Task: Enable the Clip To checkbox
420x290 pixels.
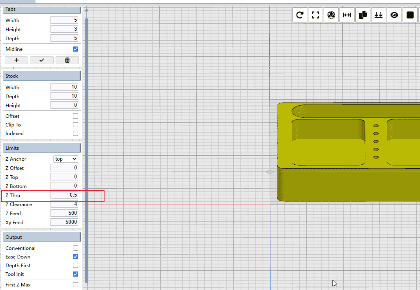Action: pyautogui.click(x=75, y=125)
